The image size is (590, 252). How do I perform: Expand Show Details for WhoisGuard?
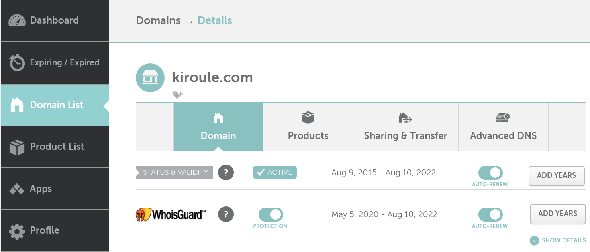[x=558, y=240]
